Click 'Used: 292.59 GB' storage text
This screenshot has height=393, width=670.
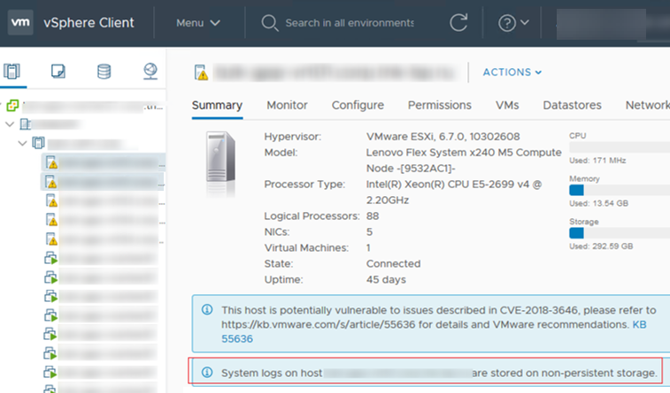(601, 246)
